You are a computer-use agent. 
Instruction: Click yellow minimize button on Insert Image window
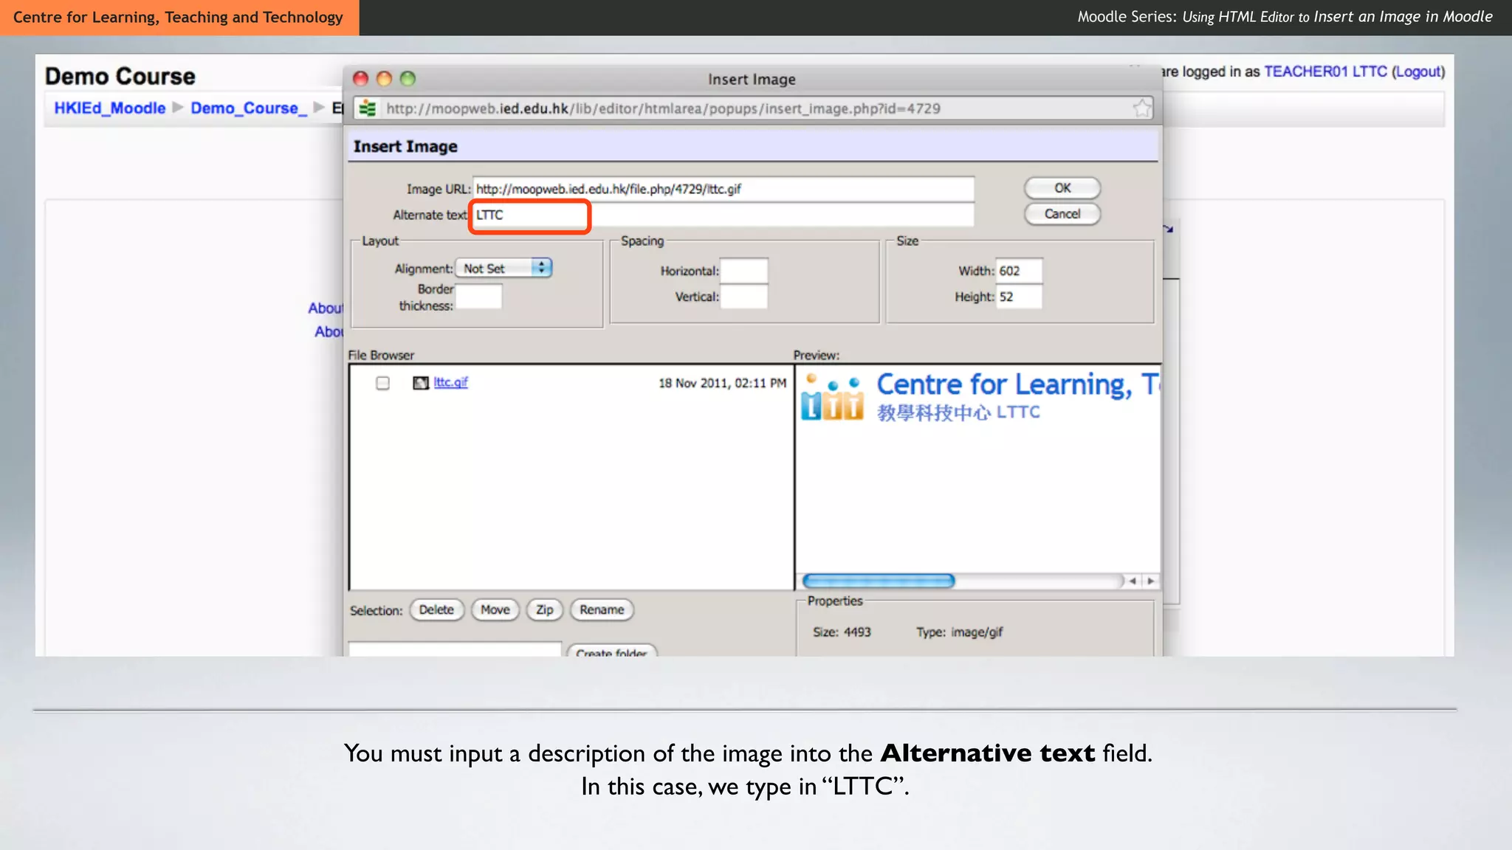click(x=384, y=79)
